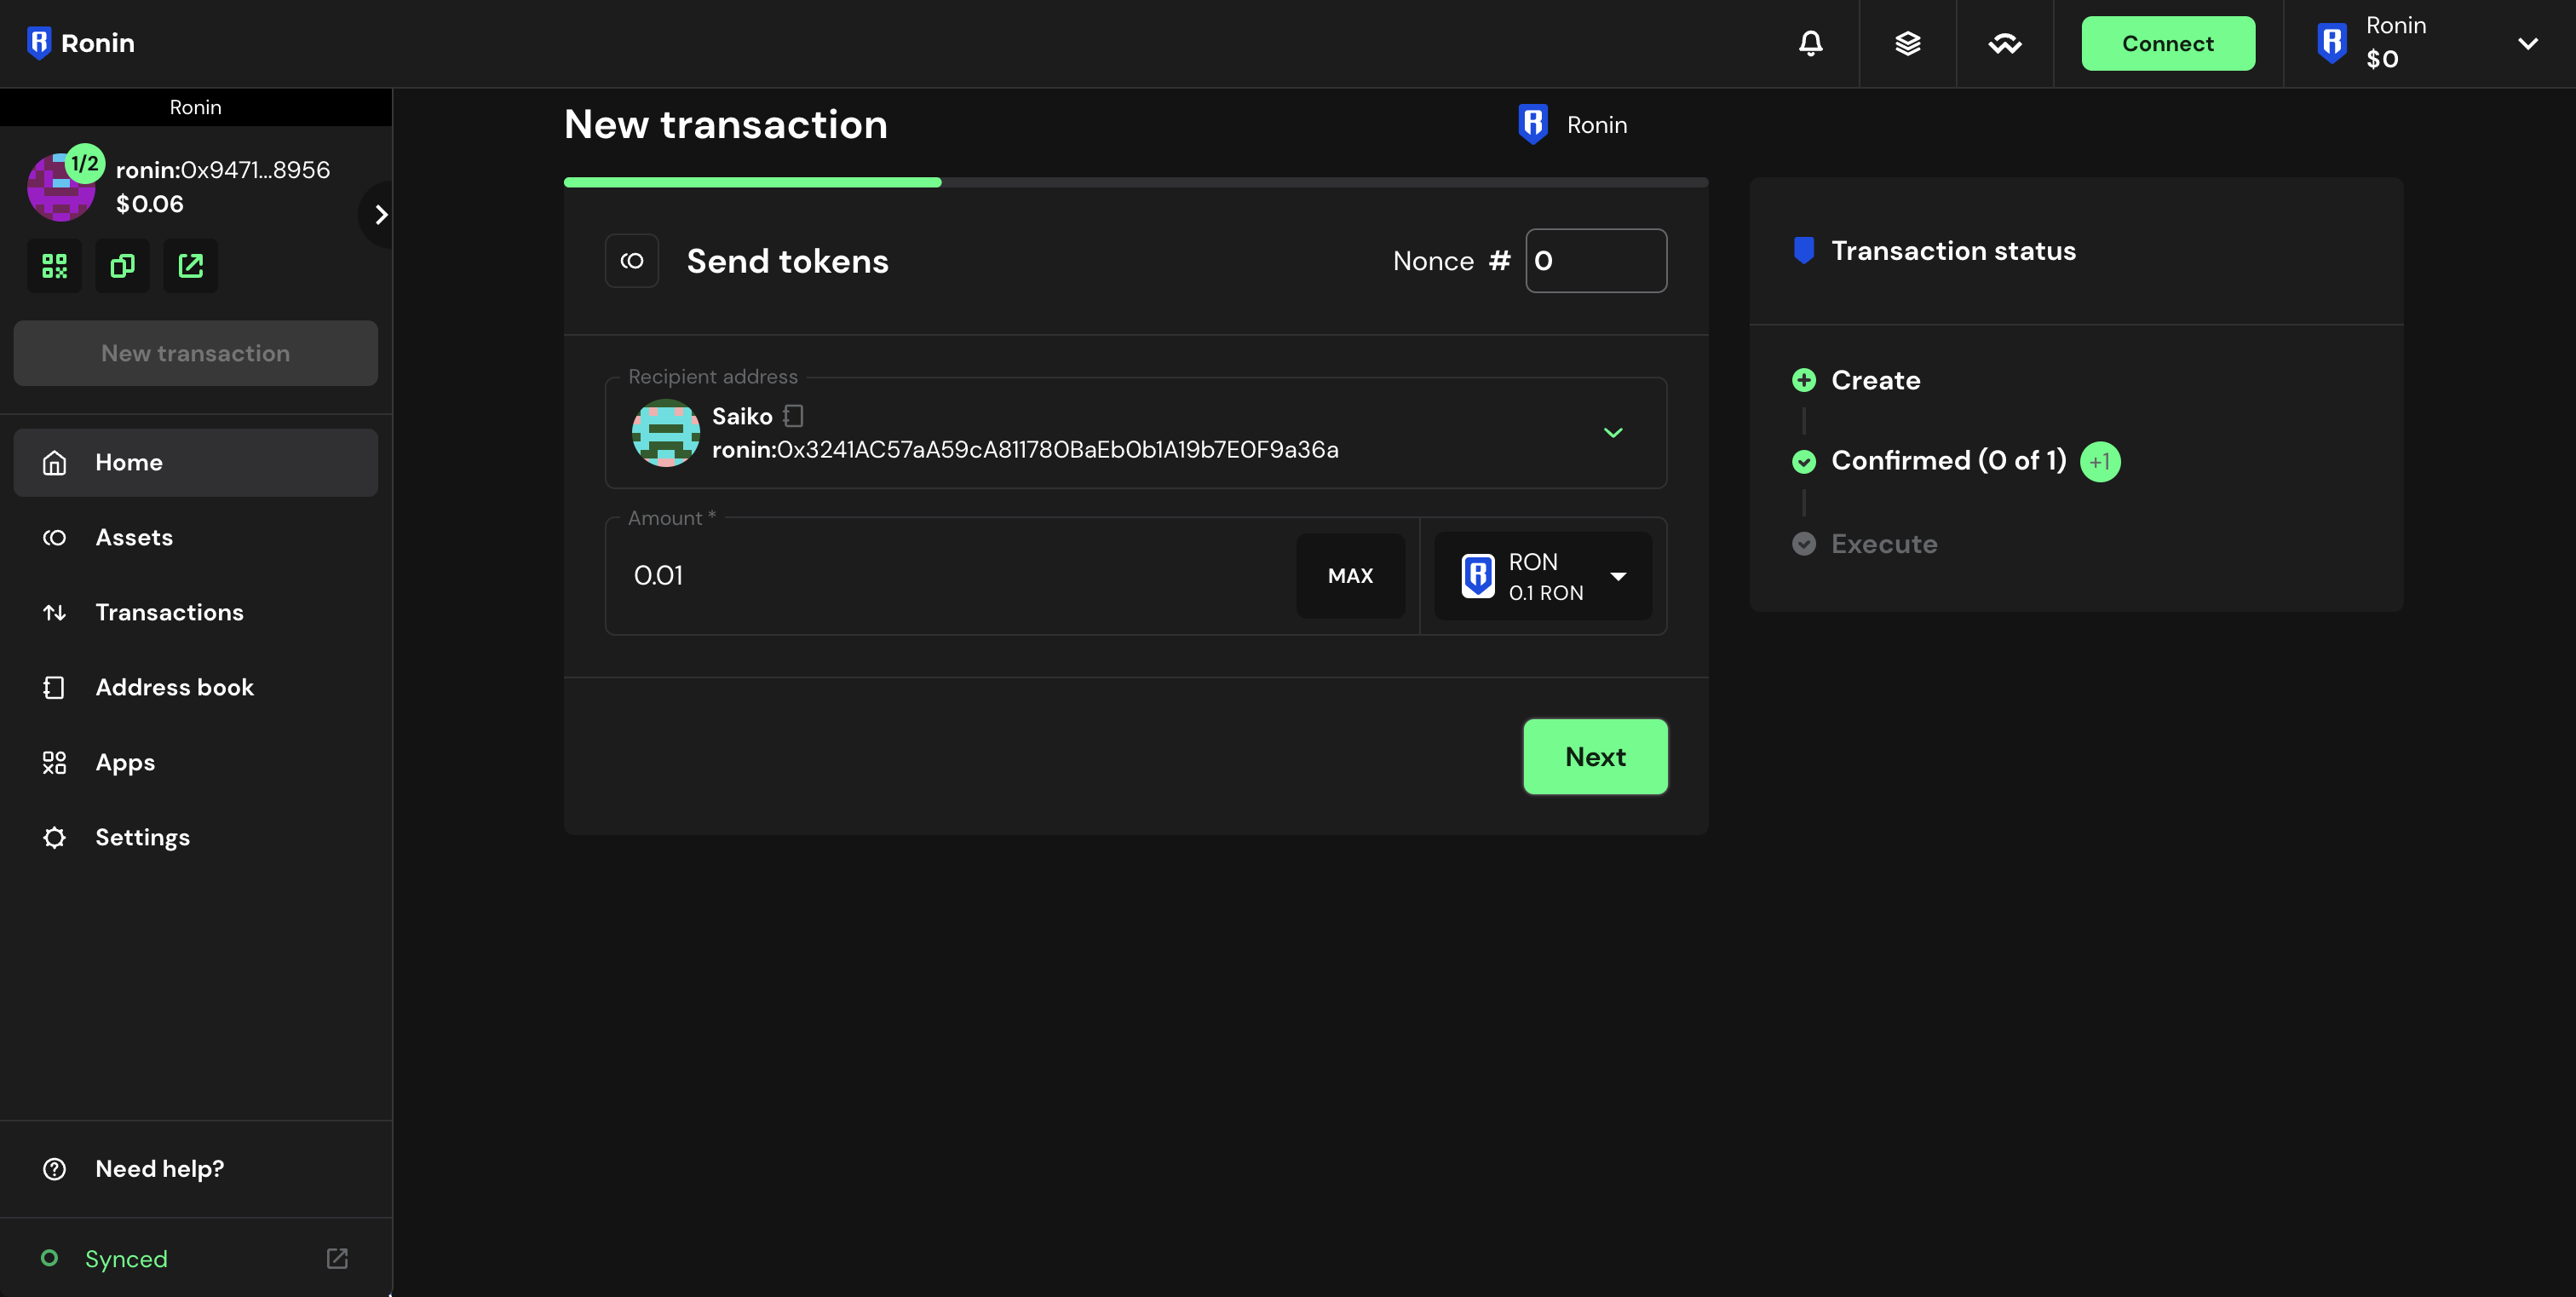Click the Assets coins icon
The height and width of the screenshot is (1297, 2576).
(x=54, y=538)
